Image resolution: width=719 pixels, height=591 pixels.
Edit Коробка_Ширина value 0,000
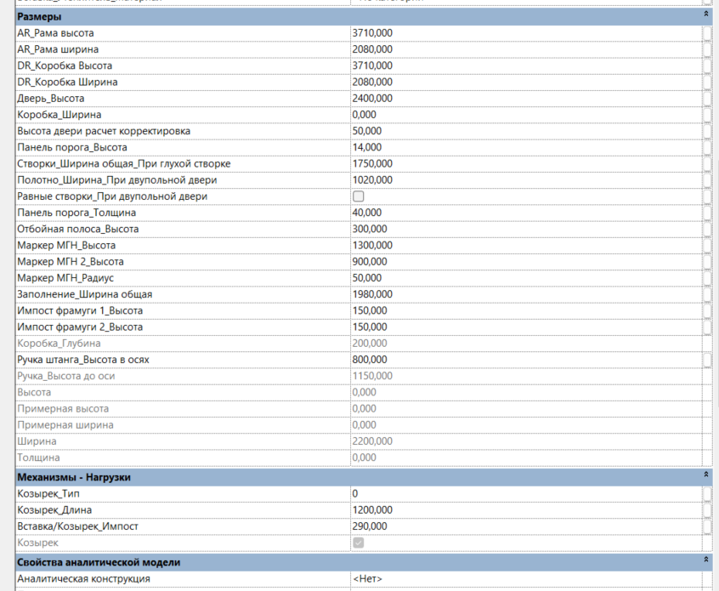point(526,115)
